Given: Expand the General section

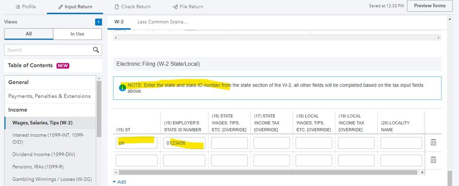Looking at the screenshot, I should [x=18, y=82].
